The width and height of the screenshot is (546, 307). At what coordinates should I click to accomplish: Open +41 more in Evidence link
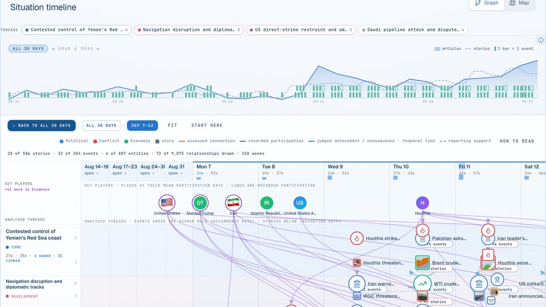tap(27, 189)
